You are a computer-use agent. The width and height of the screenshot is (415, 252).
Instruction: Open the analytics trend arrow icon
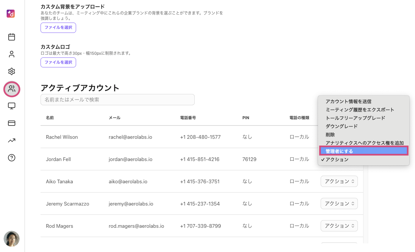click(x=12, y=140)
